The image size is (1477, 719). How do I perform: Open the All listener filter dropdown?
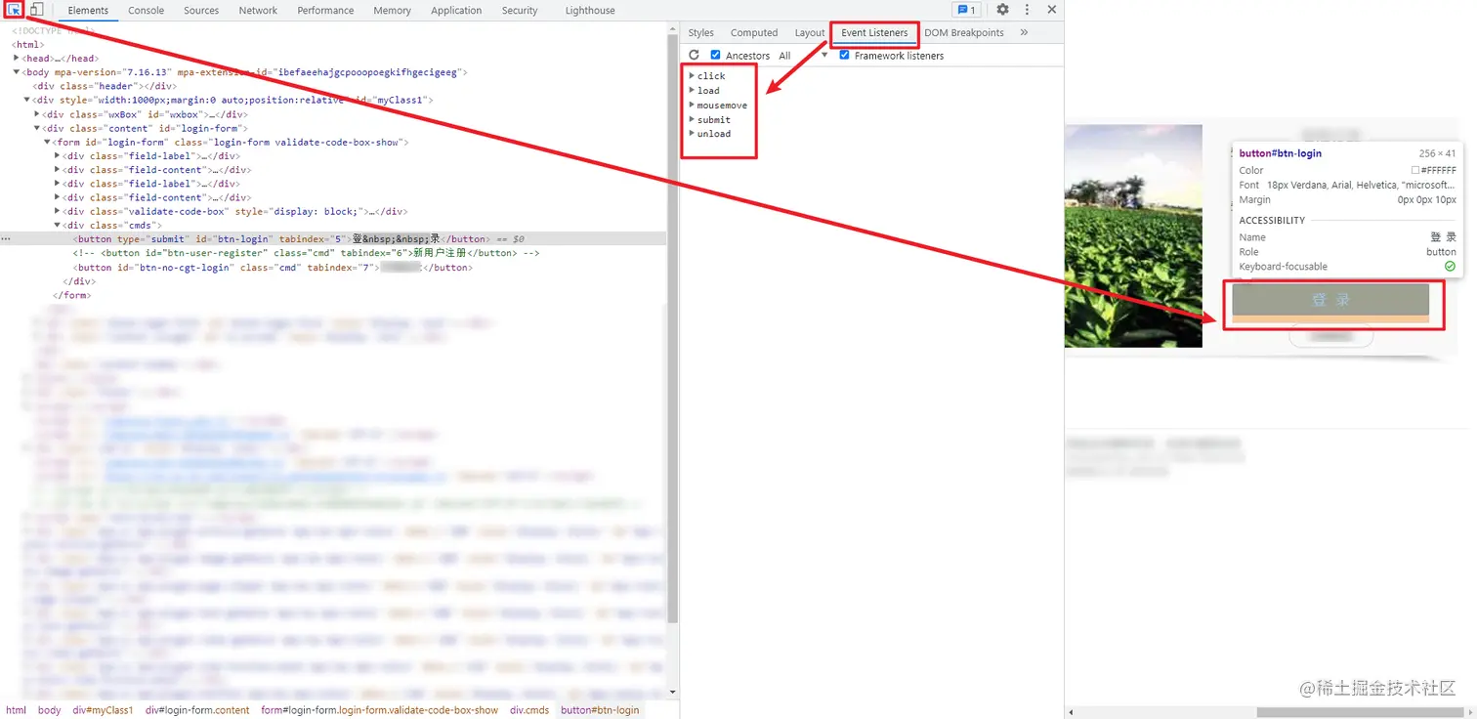802,56
